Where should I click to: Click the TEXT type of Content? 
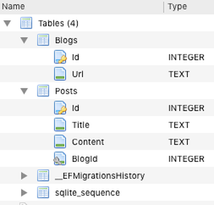(x=179, y=142)
